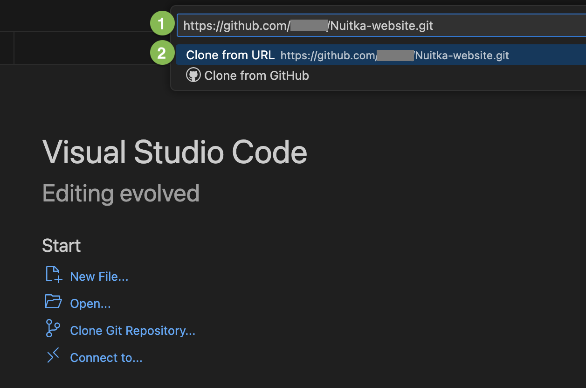Click the Start section heading
Image resolution: width=586 pixels, height=388 pixels.
pyautogui.click(x=61, y=245)
